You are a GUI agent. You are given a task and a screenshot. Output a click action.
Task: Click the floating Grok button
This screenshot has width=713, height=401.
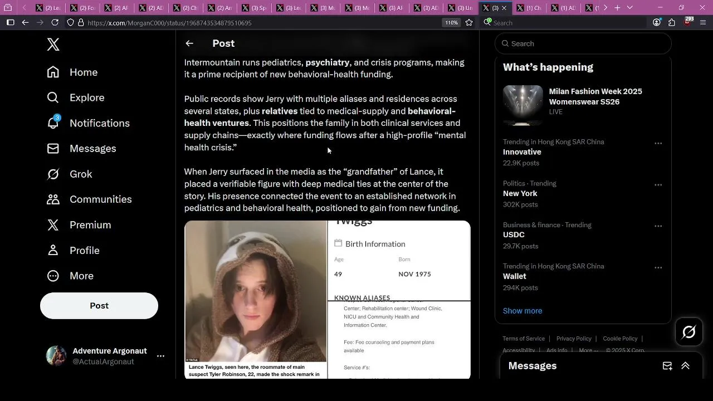pos(689,332)
